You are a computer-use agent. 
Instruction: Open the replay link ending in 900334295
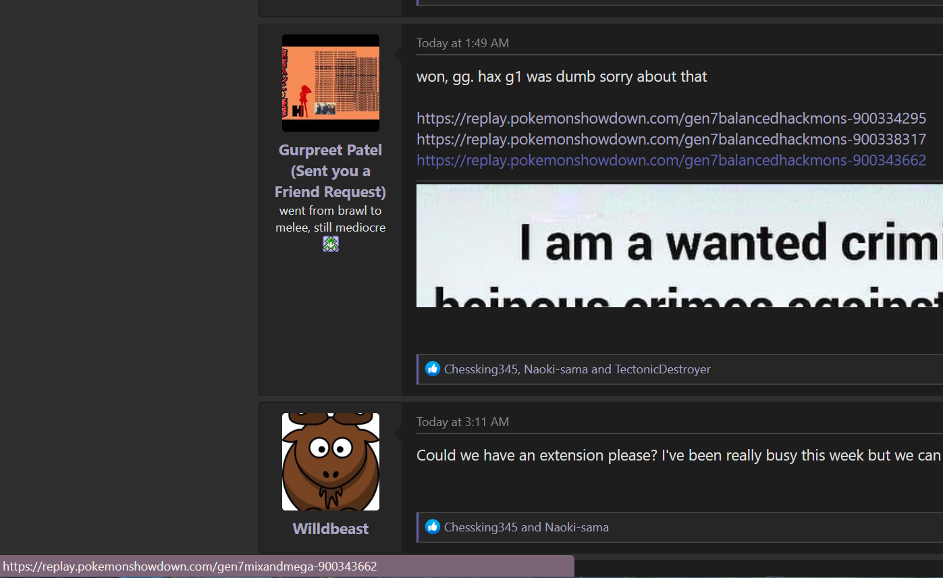pyautogui.click(x=671, y=118)
